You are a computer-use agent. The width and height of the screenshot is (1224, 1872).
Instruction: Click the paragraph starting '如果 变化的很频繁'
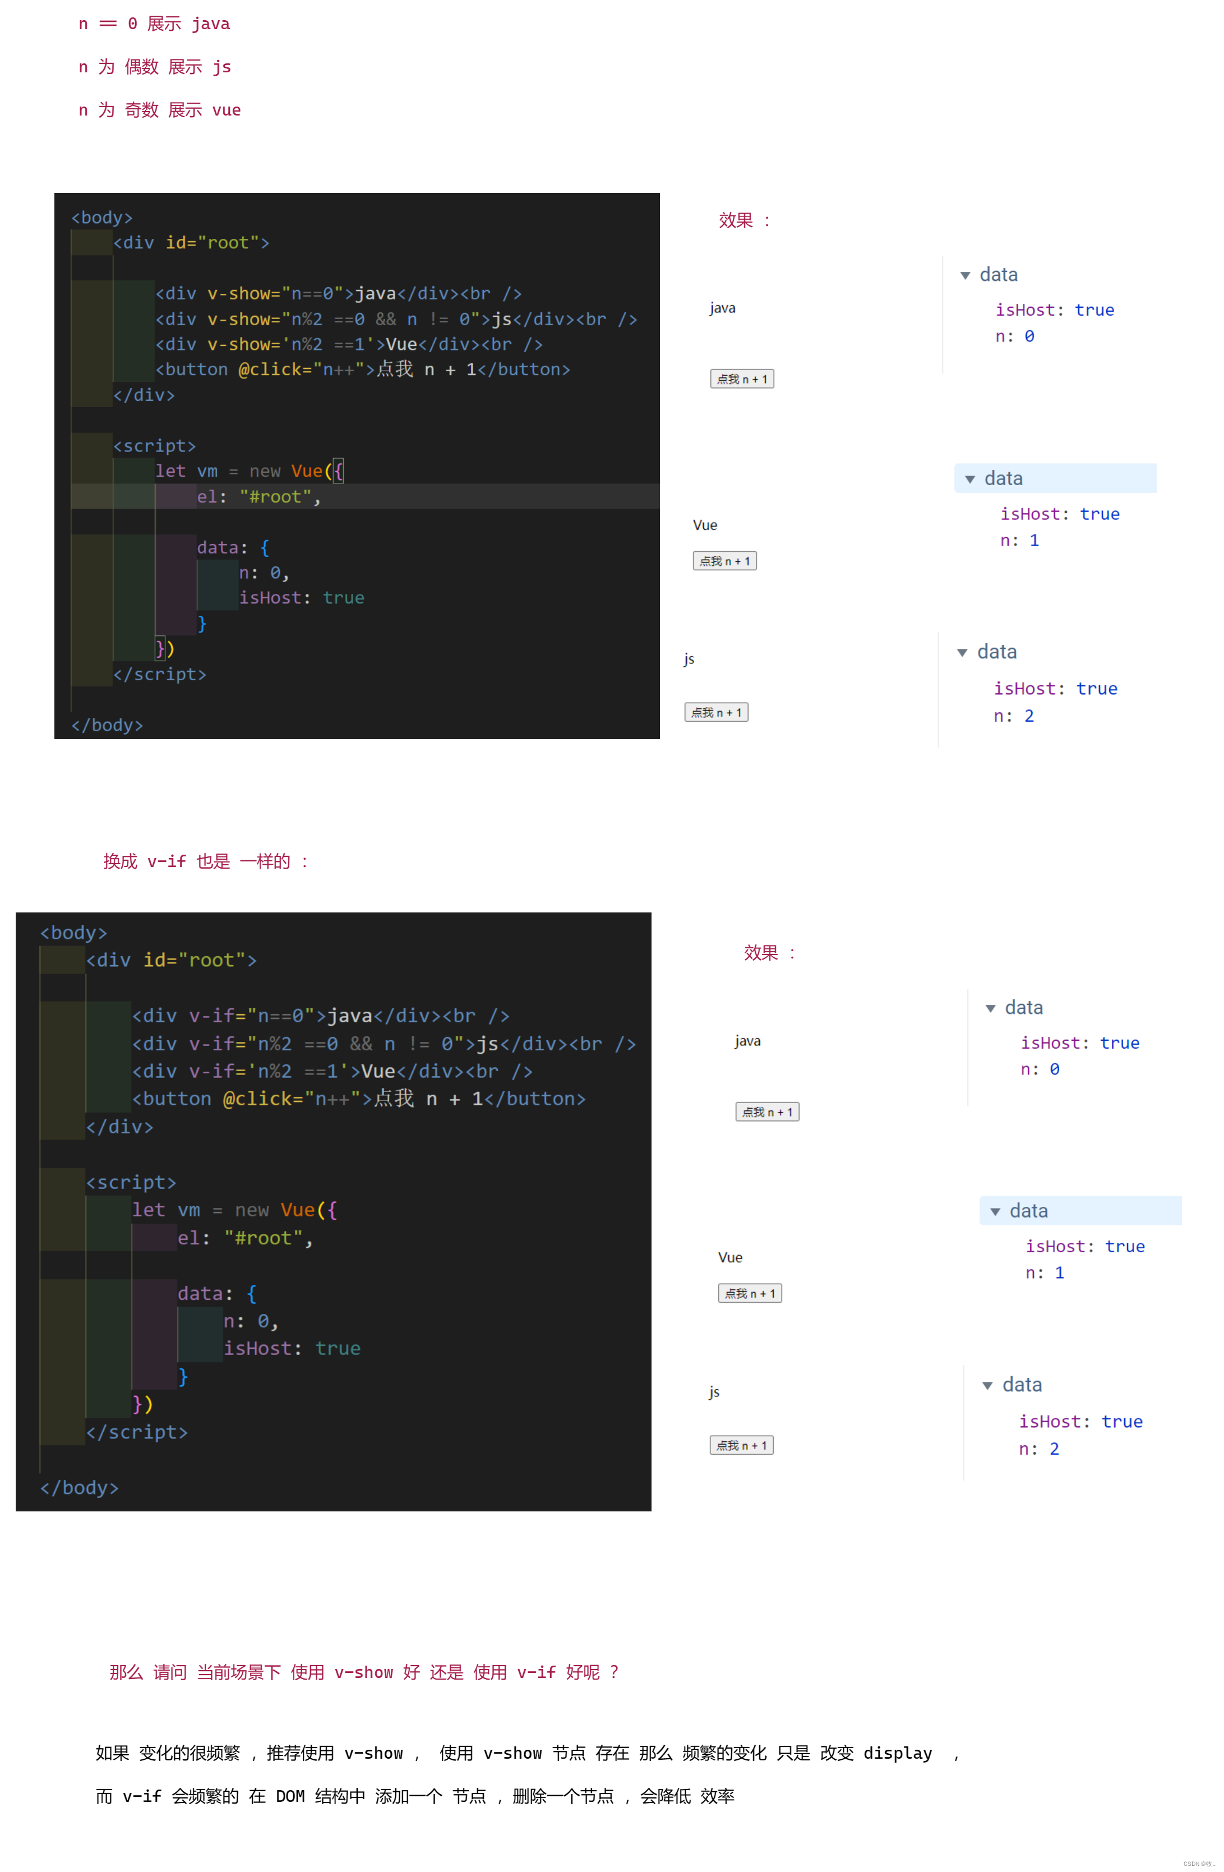pyautogui.click(x=527, y=1753)
